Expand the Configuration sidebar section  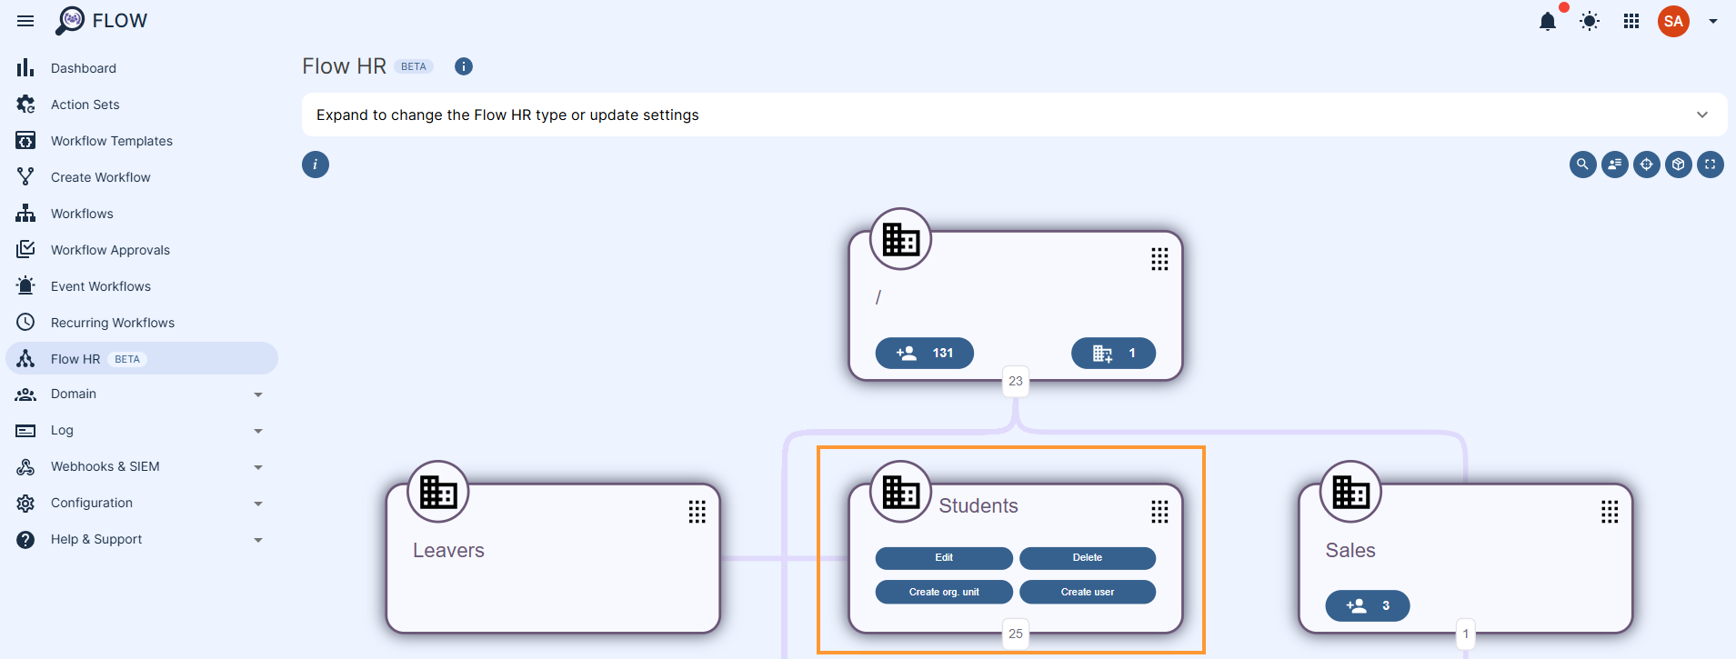pyautogui.click(x=257, y=504)
